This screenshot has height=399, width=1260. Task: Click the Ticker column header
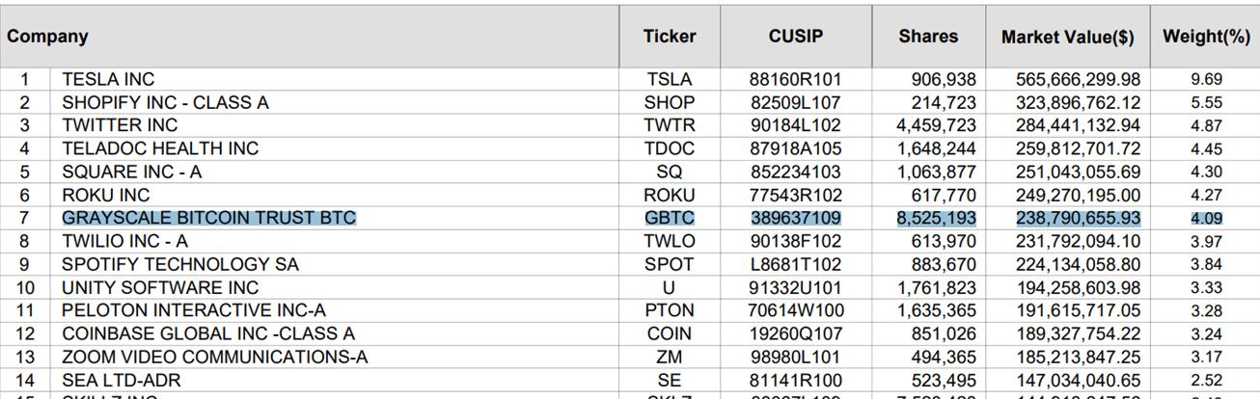[x=670, y=37]
